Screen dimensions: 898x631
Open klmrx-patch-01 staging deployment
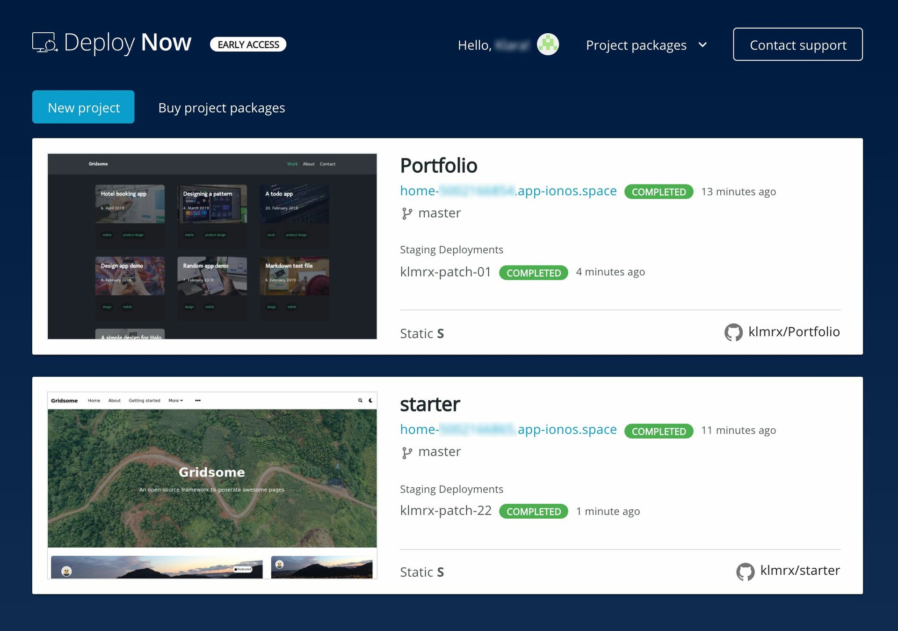tap(445, 272)
